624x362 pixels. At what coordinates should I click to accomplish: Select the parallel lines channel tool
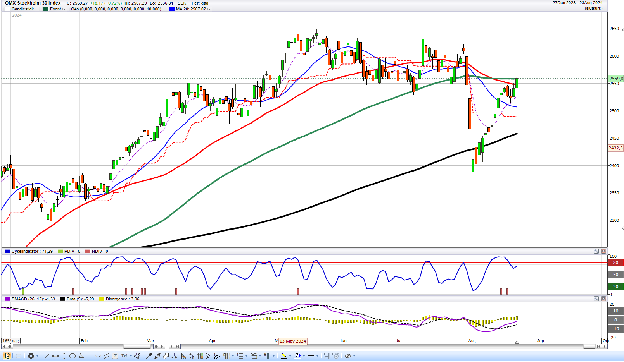click(107, 356)
